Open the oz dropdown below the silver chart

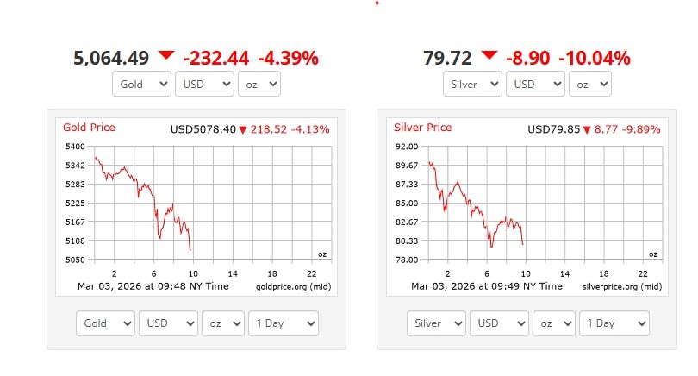(555, 323)
